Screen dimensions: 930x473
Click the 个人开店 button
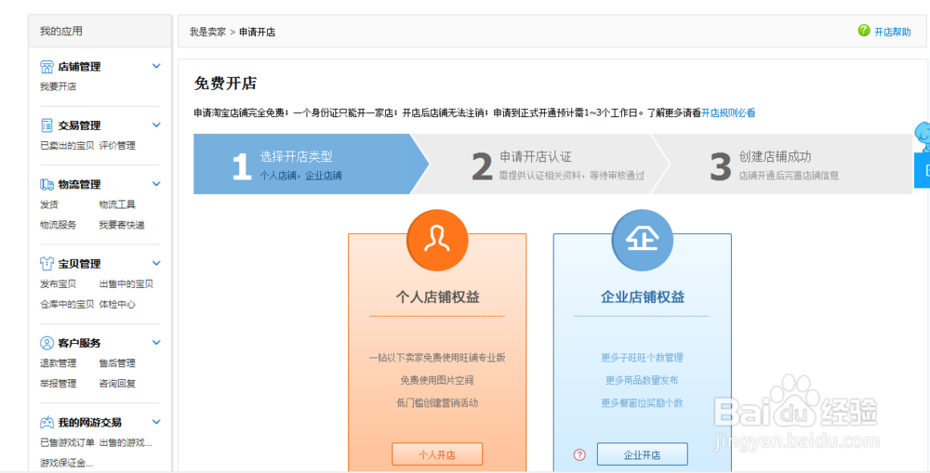coord(437,454)
